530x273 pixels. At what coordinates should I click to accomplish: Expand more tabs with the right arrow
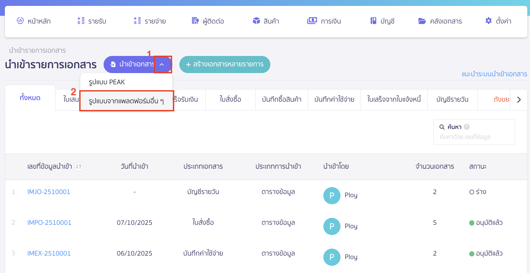click(519, 100)
